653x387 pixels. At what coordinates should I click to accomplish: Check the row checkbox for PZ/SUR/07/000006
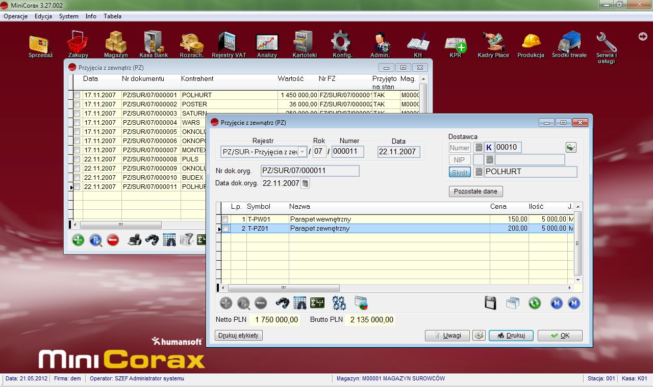point(77,141)
